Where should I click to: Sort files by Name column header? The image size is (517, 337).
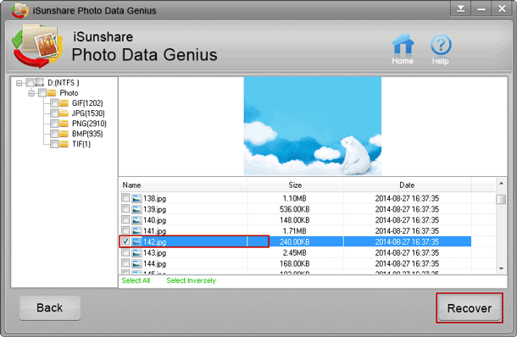pos(183,185)
